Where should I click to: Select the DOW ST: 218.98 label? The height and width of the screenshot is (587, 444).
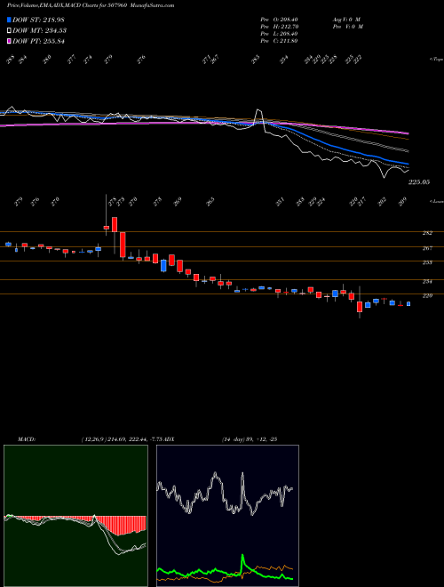38,20
